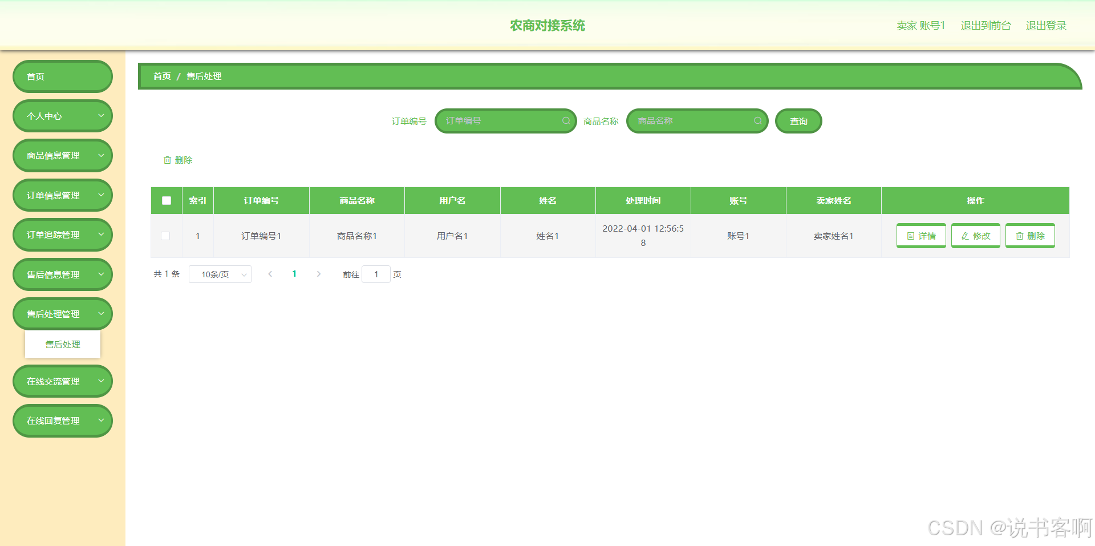Open the 首页 sidebar menu item
Screen dimensions: 1095x546
point(63,76)
